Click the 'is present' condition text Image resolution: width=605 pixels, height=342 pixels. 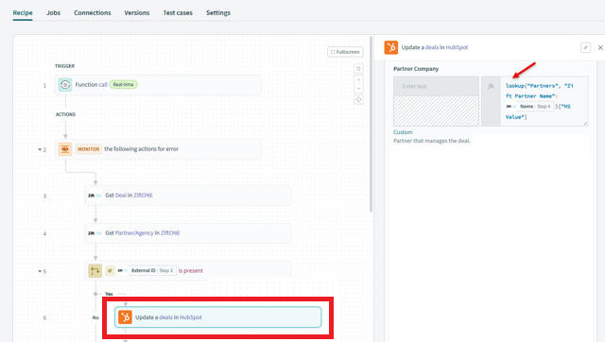[191, 270]
